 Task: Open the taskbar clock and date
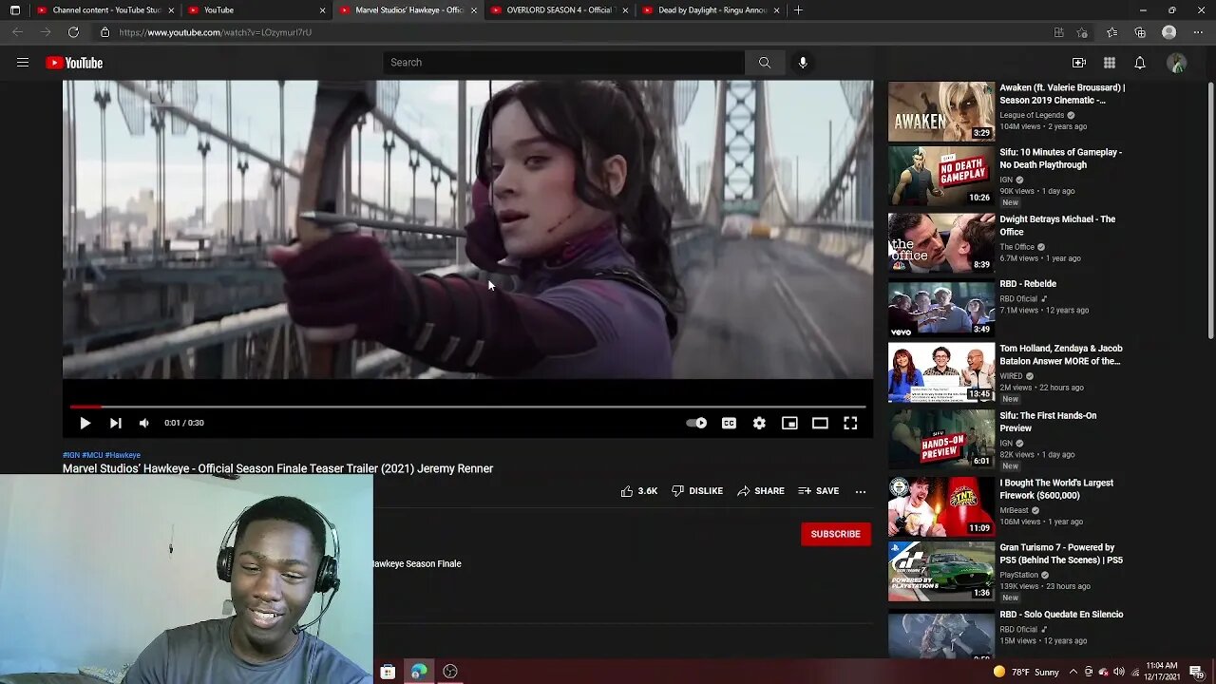click(x=1161, y=672)
